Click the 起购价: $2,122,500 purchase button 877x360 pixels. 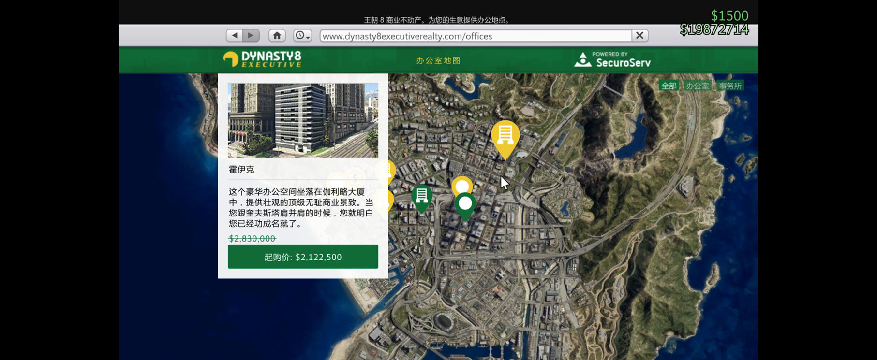point(303,257)
